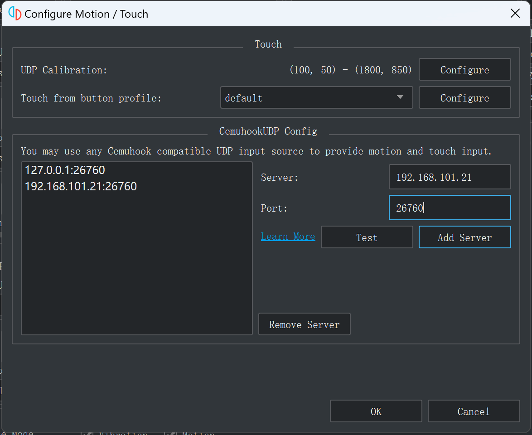The width and height of the screenshot is (532, 435).
Task: Click empty area of the server list
Action: click(136, 272)
